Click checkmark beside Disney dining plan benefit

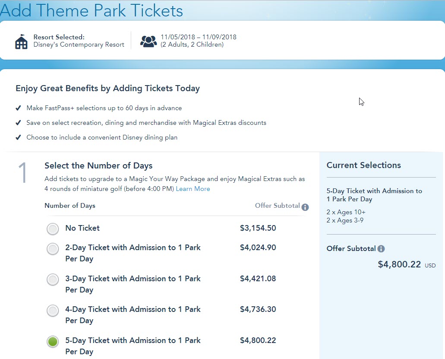(18, 137)
